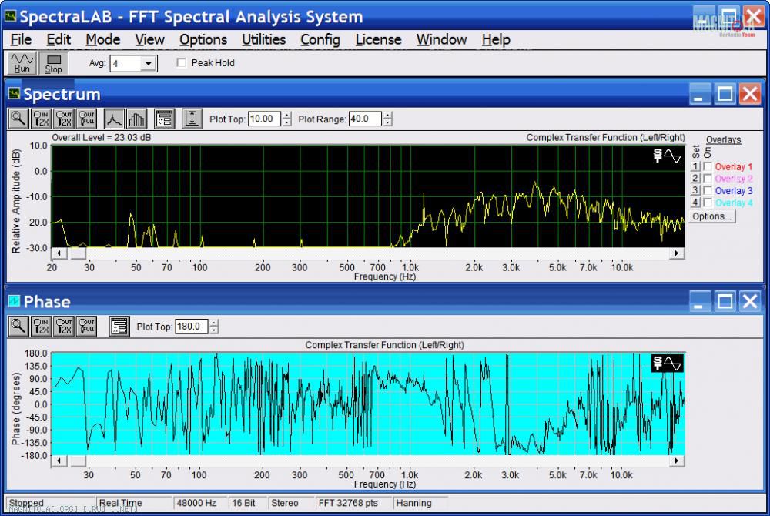This screenshot has width=770, height=516.
Task: Click the ST sine badge on Phase plot
Action: 668,364
